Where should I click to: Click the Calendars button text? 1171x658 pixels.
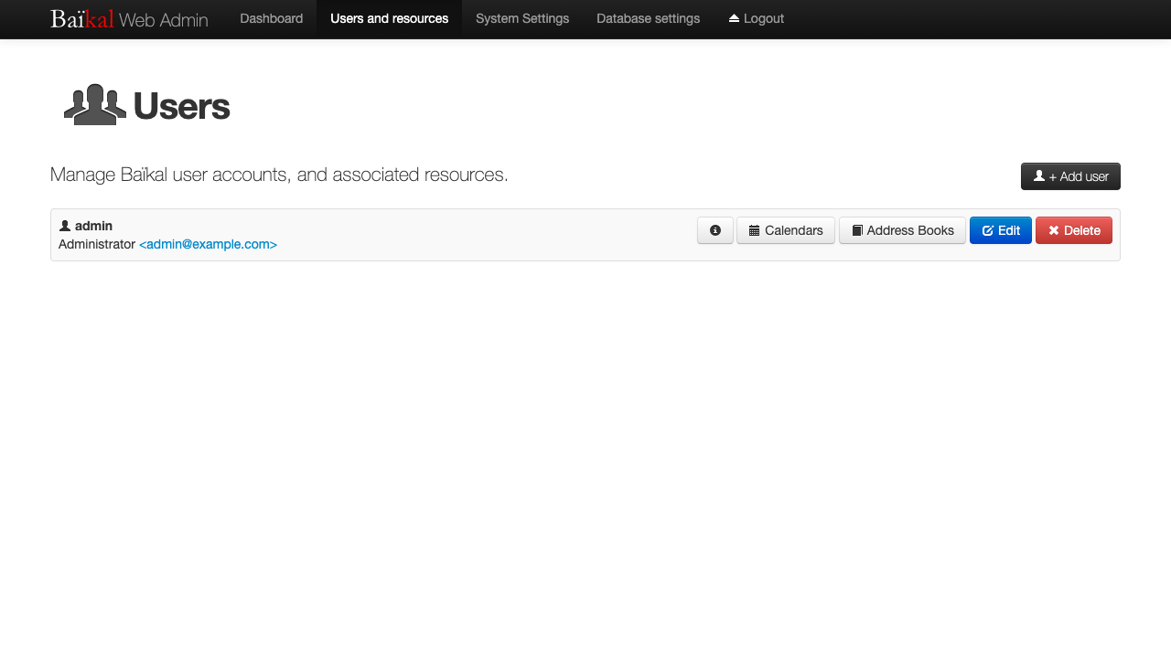[794, 230]
